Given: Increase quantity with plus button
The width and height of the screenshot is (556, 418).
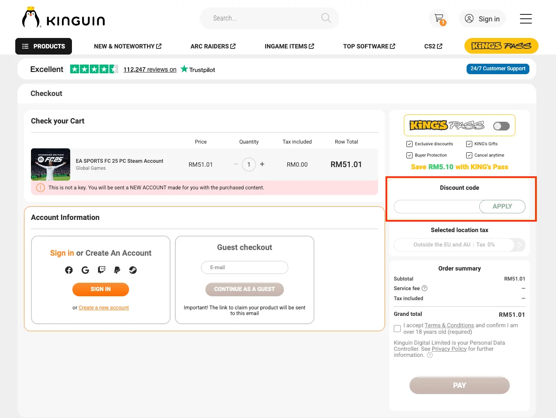Looking at the screenshot, I should tap(262, 164).
